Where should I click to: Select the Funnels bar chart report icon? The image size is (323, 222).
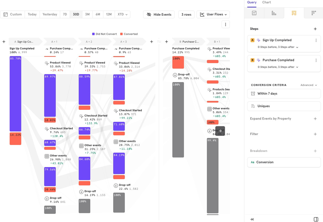274,13
